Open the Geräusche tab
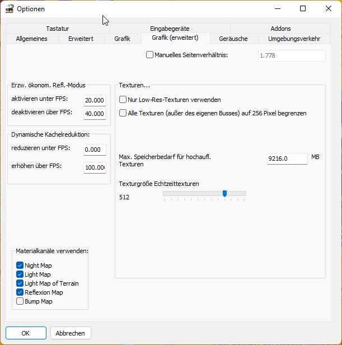Viewport: 342px width, 345px height. (x=233, y=39)
